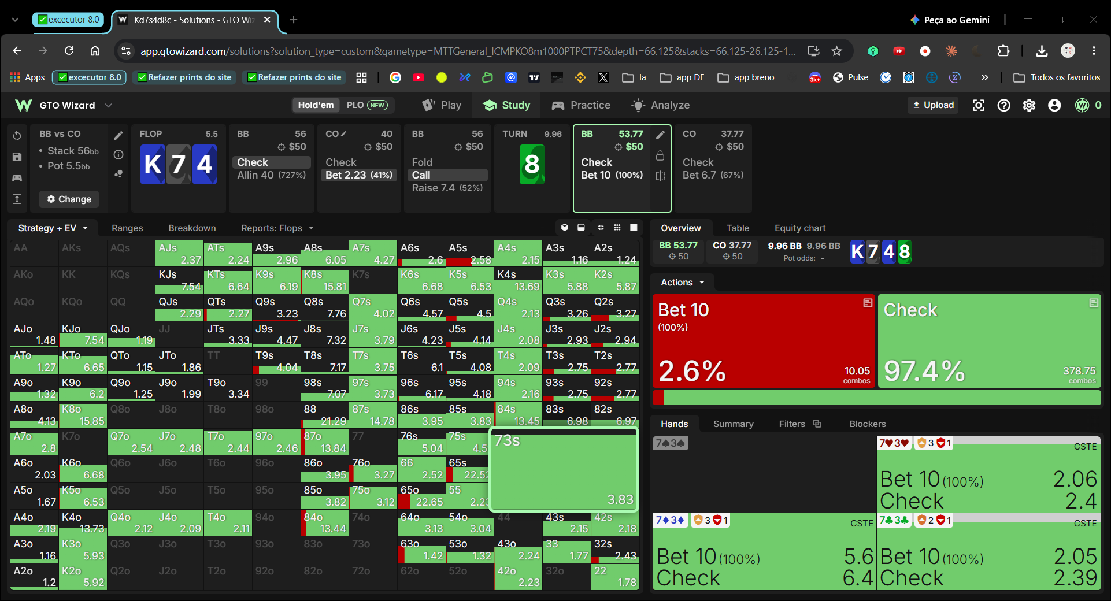Select the turn 8 card
The image size is (1111, 601).
point(532,165)
